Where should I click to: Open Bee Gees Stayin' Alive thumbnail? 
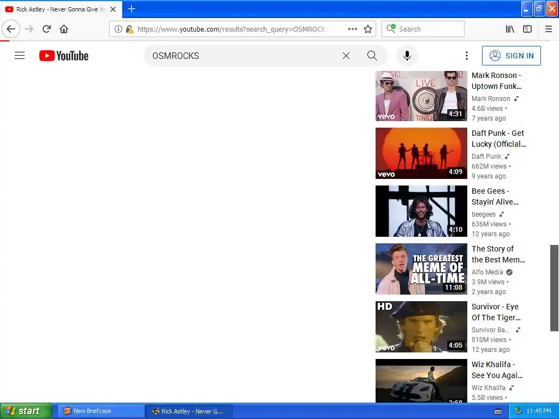pyautogui.click(x=421, y=211)
